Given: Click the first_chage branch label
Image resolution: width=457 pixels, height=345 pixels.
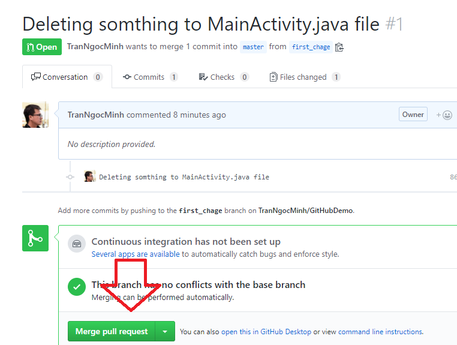Looking at the screenshot, I should click(311, 47).
